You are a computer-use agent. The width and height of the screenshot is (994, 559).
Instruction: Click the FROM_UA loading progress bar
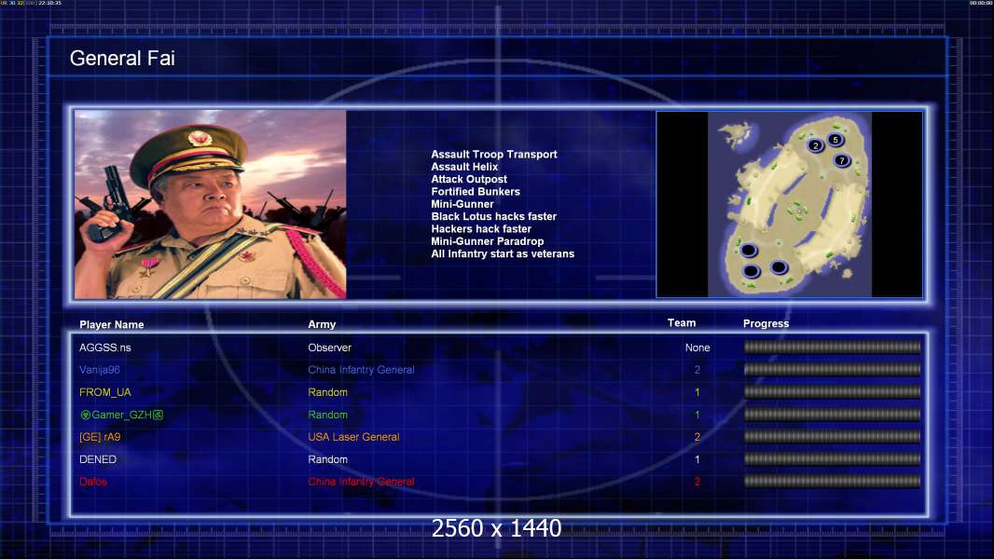tap(833, 392)
